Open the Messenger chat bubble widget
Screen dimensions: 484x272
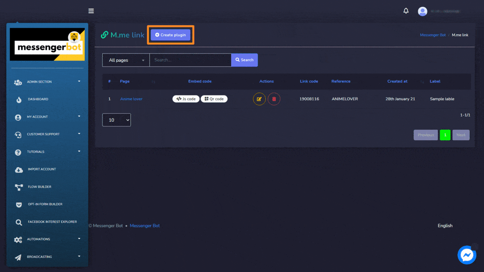[467, 255]
